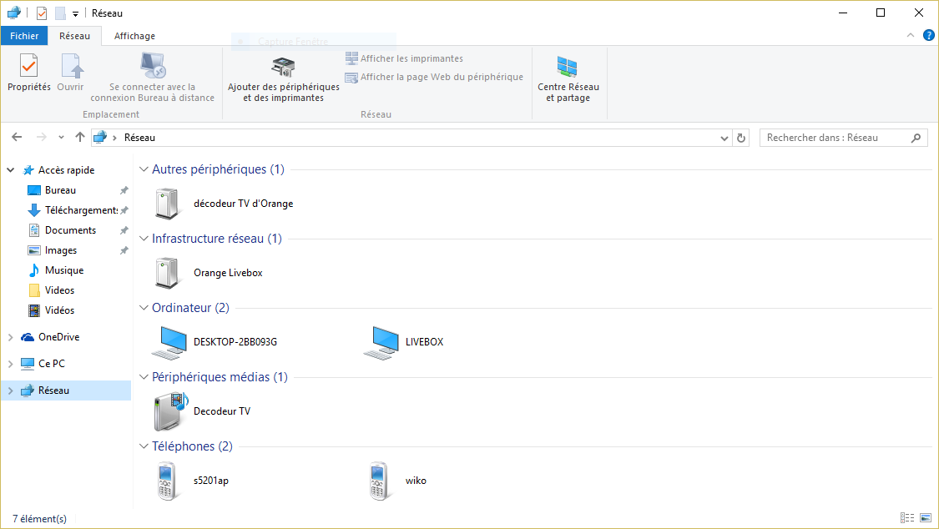Viewport: 939px width, 529px height.
Task: Click the quick access properties checkmark icon in title bar
Action: 42,13
